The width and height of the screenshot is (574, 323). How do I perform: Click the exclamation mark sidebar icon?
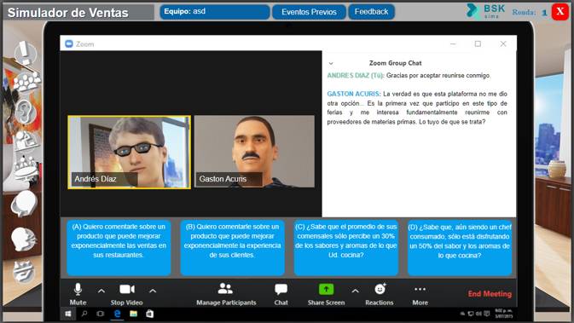click(25, 53)
